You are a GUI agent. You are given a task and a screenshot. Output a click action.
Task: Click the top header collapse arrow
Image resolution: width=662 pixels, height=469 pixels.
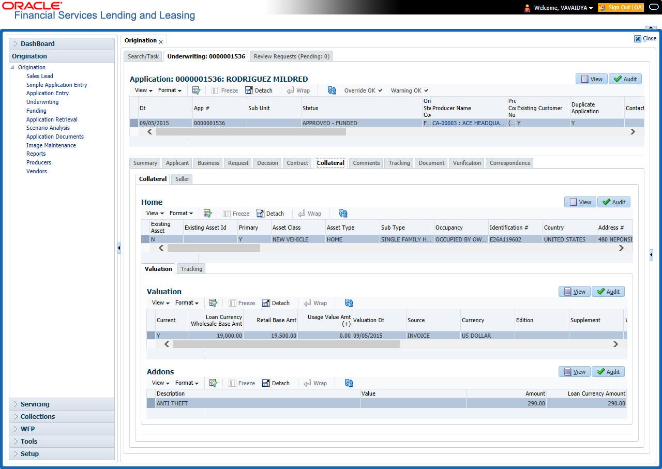(x=651, y=28)
